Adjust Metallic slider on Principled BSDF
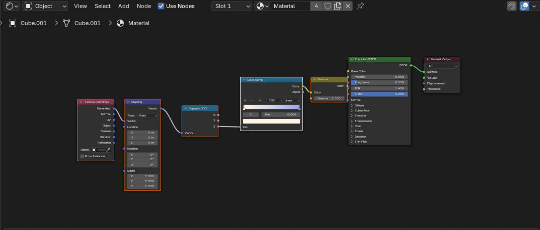Image resolution: width=540 pixels, height=230 pixels. [x=379, y=77]
